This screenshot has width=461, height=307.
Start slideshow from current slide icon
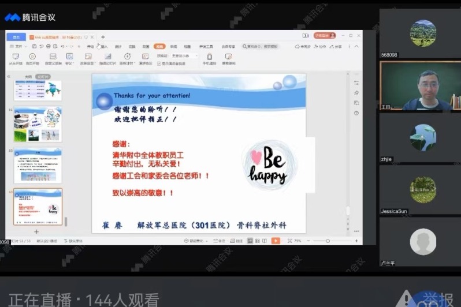point(32,56)
